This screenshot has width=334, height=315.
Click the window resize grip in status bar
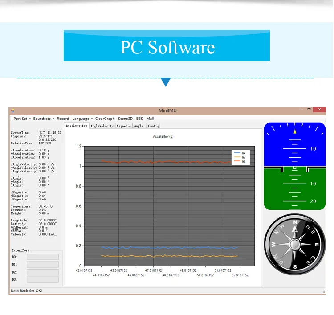tap(324, 291)
